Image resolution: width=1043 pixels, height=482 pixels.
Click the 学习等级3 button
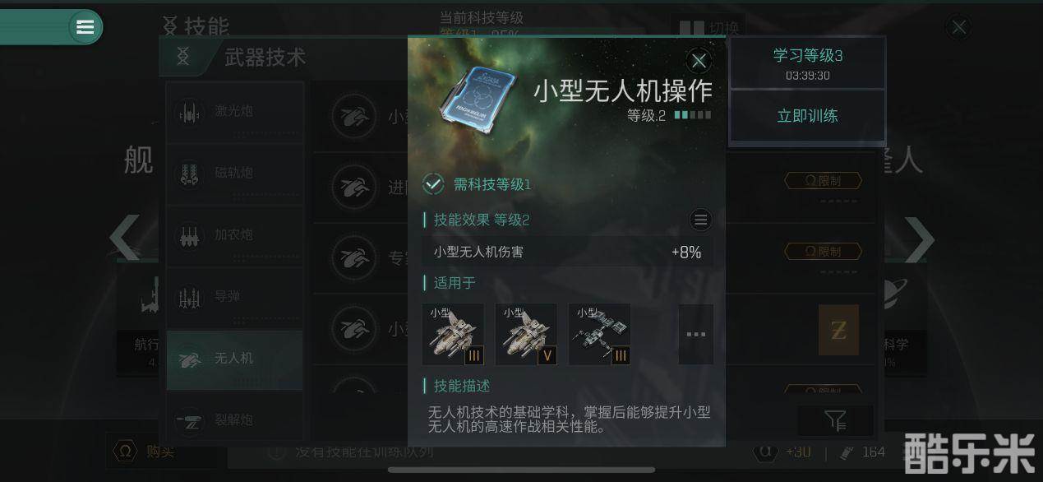point(807,63)
